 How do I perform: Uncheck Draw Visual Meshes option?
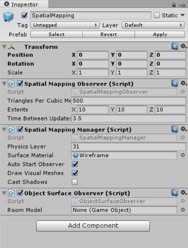pyautogui.click(x=75, y=173)
